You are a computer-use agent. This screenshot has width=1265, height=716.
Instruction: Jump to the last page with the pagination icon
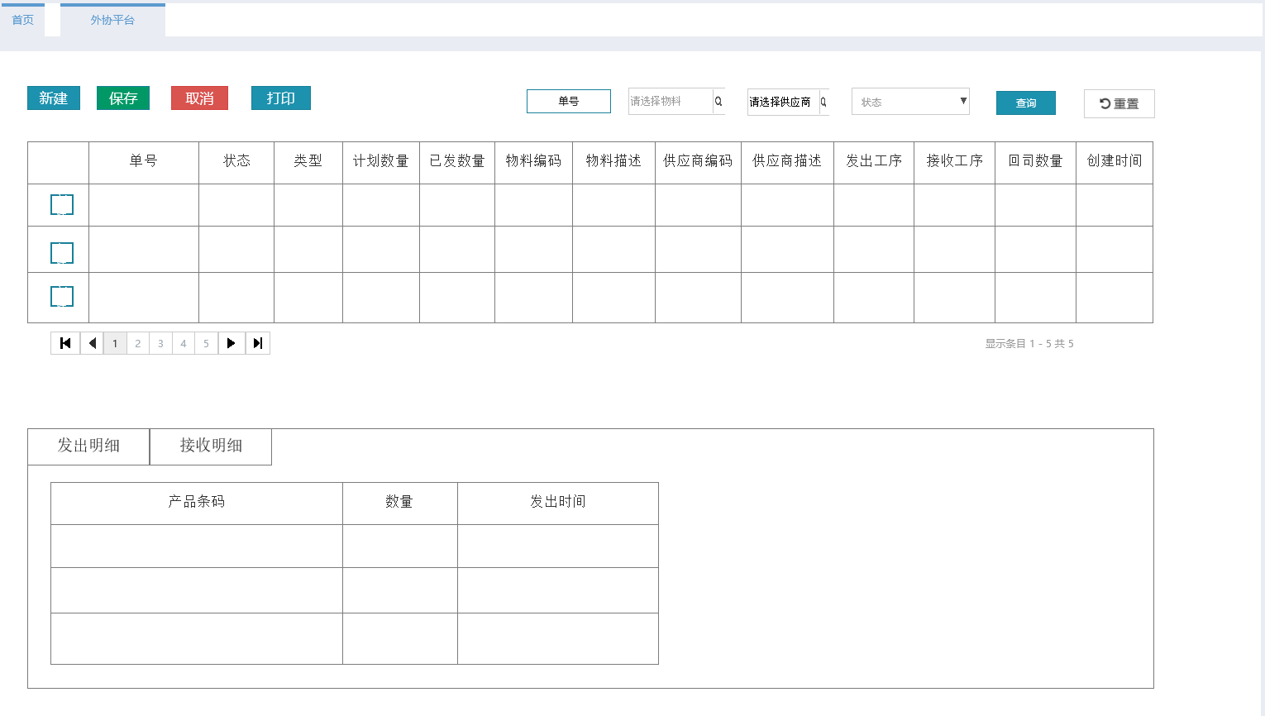[x=258, y=343]
